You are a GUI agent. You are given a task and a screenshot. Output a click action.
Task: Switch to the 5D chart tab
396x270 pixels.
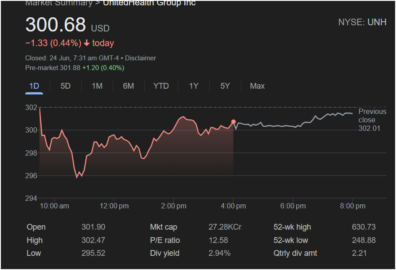(x=66, y=86)
